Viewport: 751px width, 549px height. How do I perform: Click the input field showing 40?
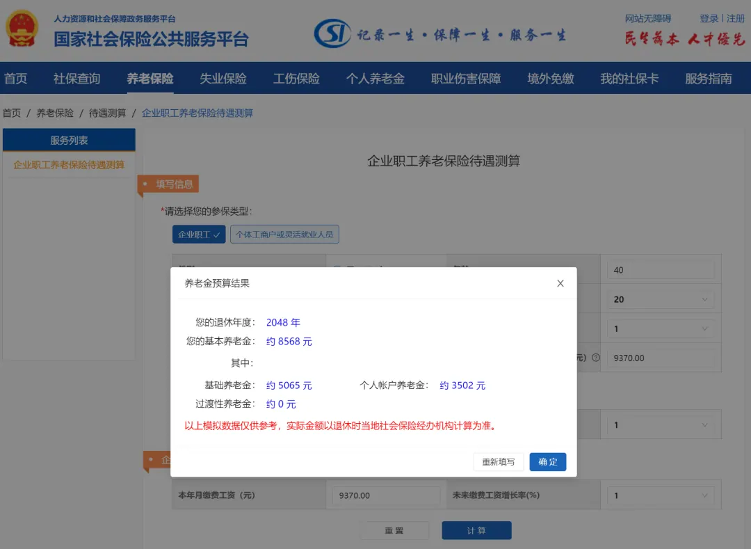coord(661,270)
